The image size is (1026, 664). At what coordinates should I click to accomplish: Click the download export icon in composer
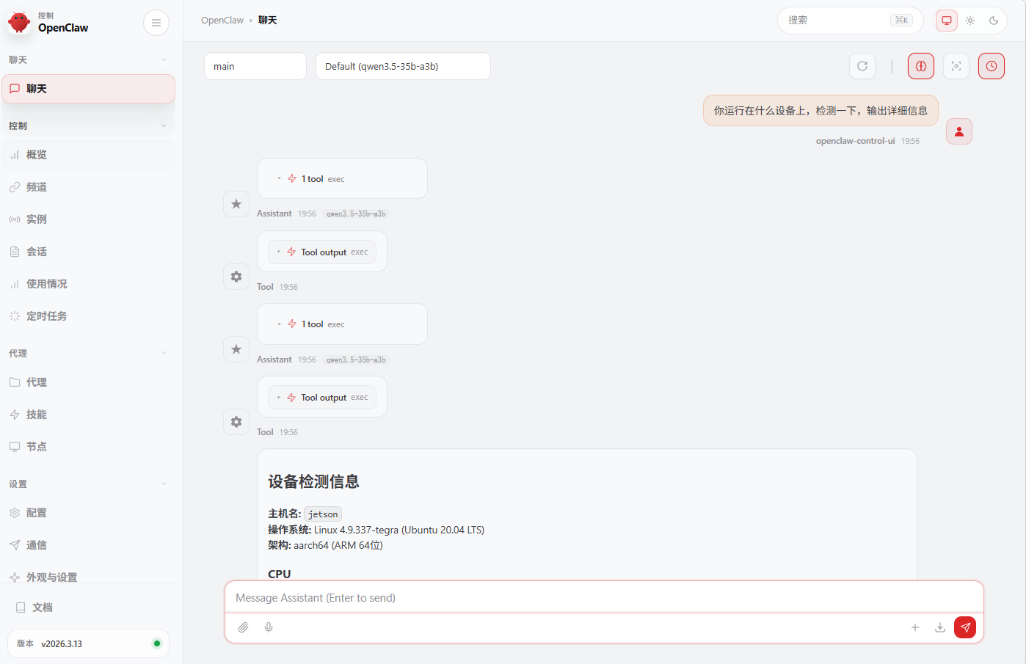coord(939,627)
